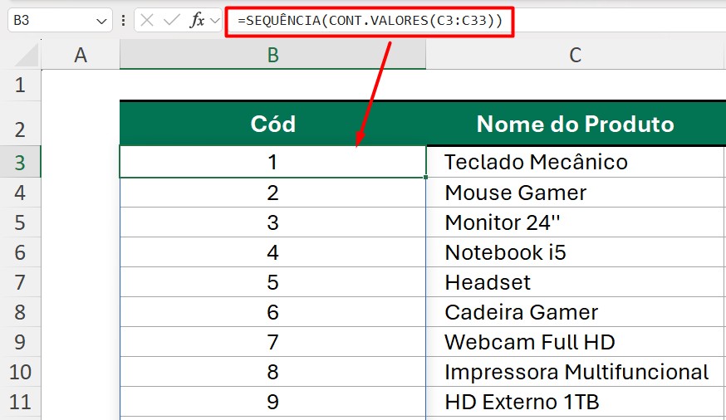Select the cell with code 8
This screenshot has width=726, height=420.
pos(272,372)
